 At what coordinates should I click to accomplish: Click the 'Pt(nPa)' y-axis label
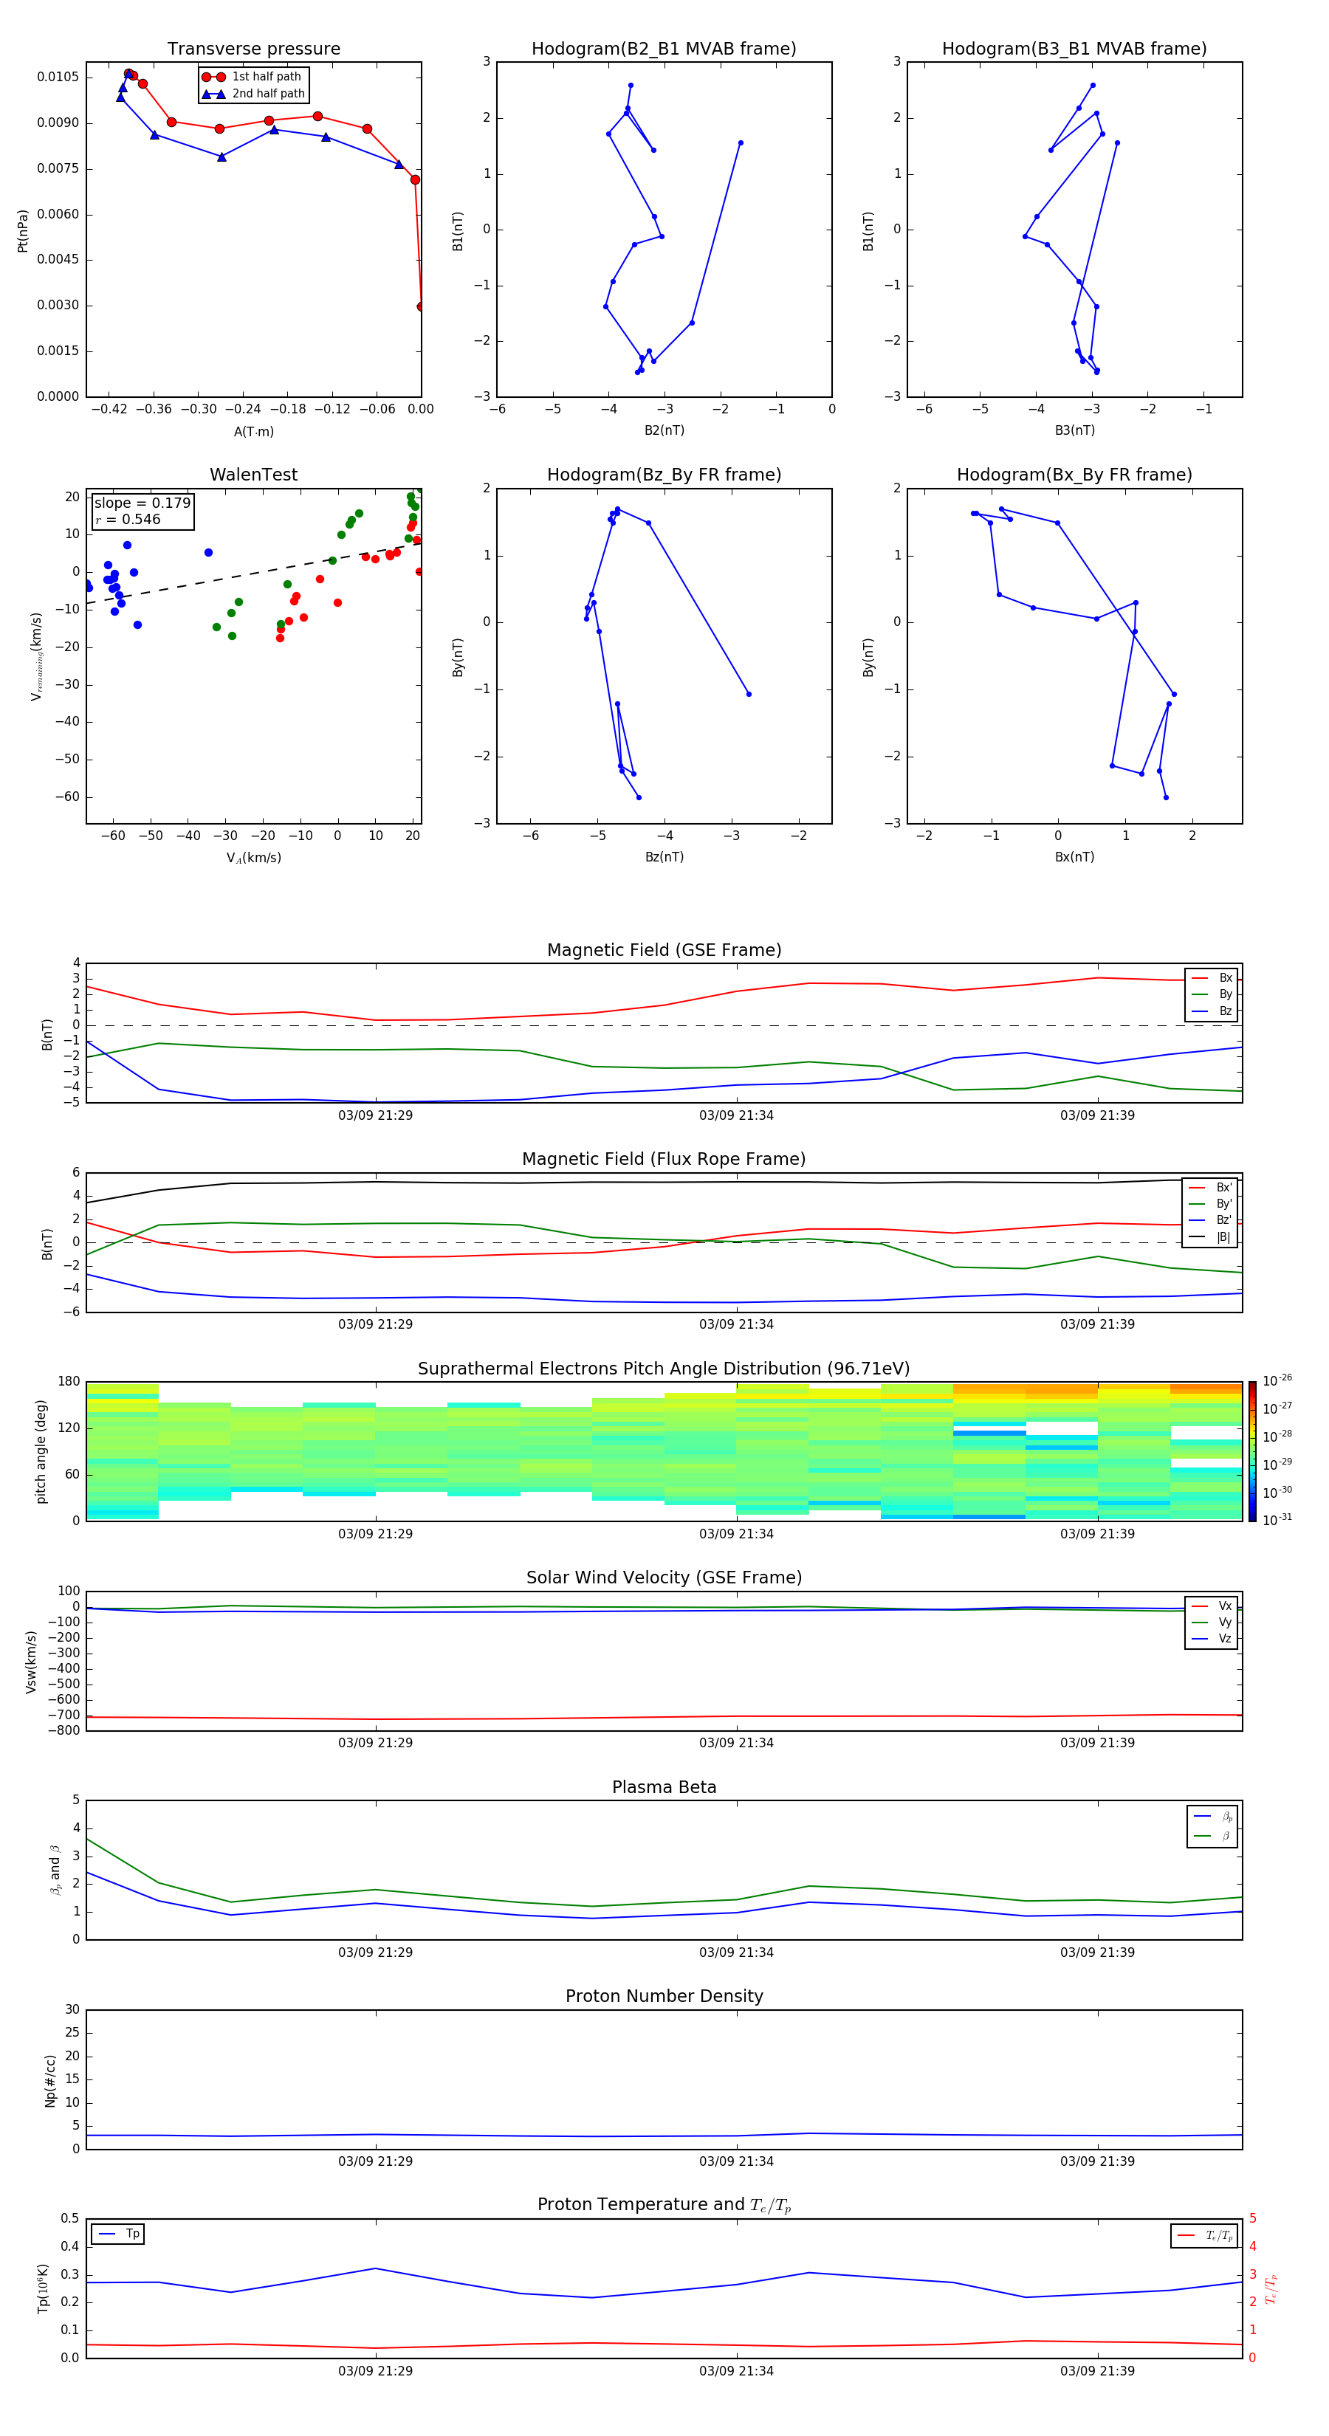(23, 230)
